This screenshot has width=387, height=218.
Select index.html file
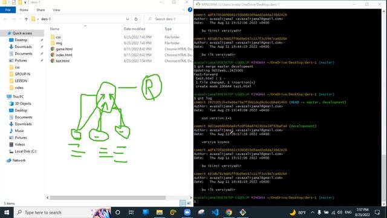(x=64, y=55)
